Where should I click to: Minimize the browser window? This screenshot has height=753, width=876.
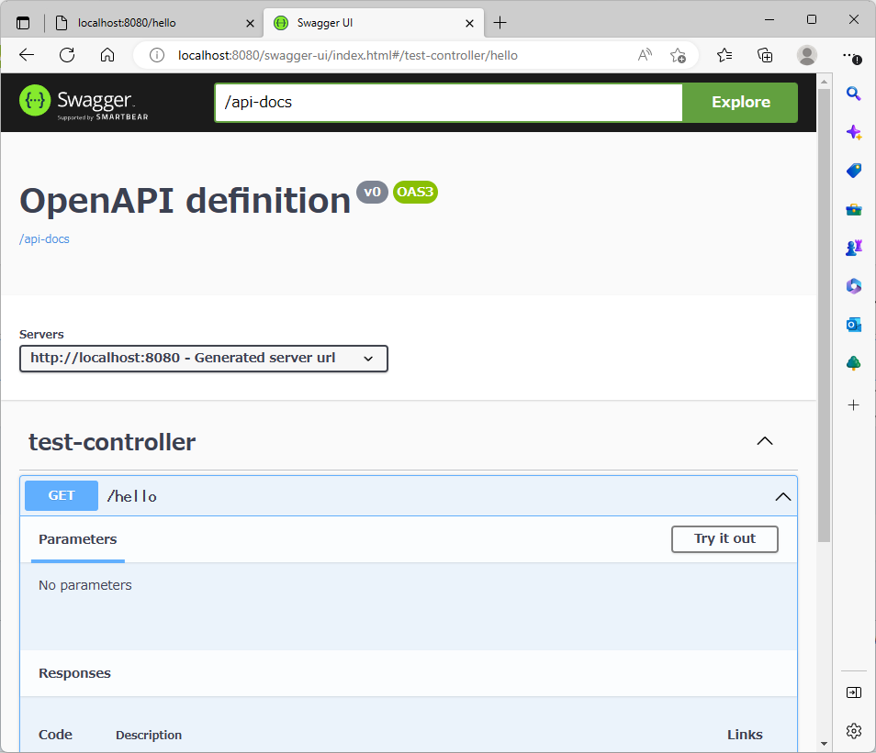point(769,19)
